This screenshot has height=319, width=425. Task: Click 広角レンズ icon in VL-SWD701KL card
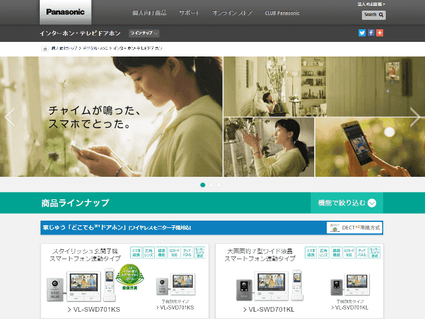coord(323,253)
